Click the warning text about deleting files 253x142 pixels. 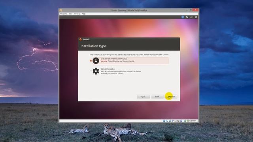(118, 61)
